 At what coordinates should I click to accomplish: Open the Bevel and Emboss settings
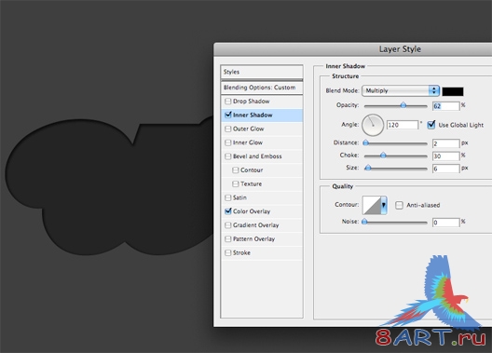pos(257,156)
